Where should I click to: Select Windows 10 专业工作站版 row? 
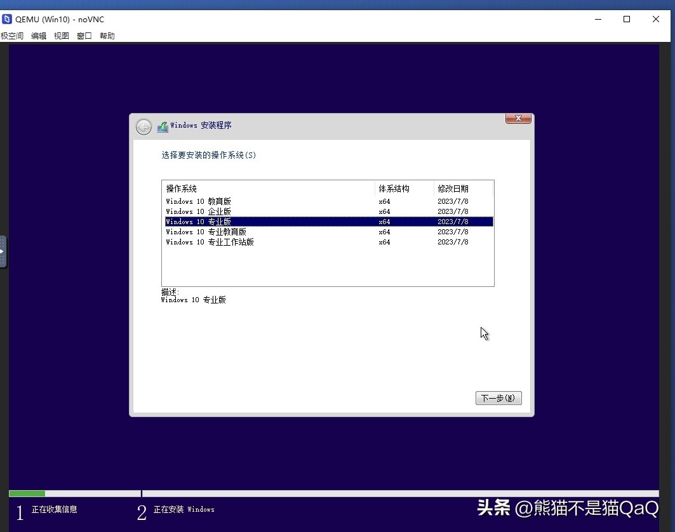point(330,242)
